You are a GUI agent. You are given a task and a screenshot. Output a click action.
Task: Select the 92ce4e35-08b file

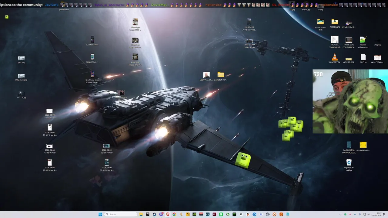tap(92, 41)
